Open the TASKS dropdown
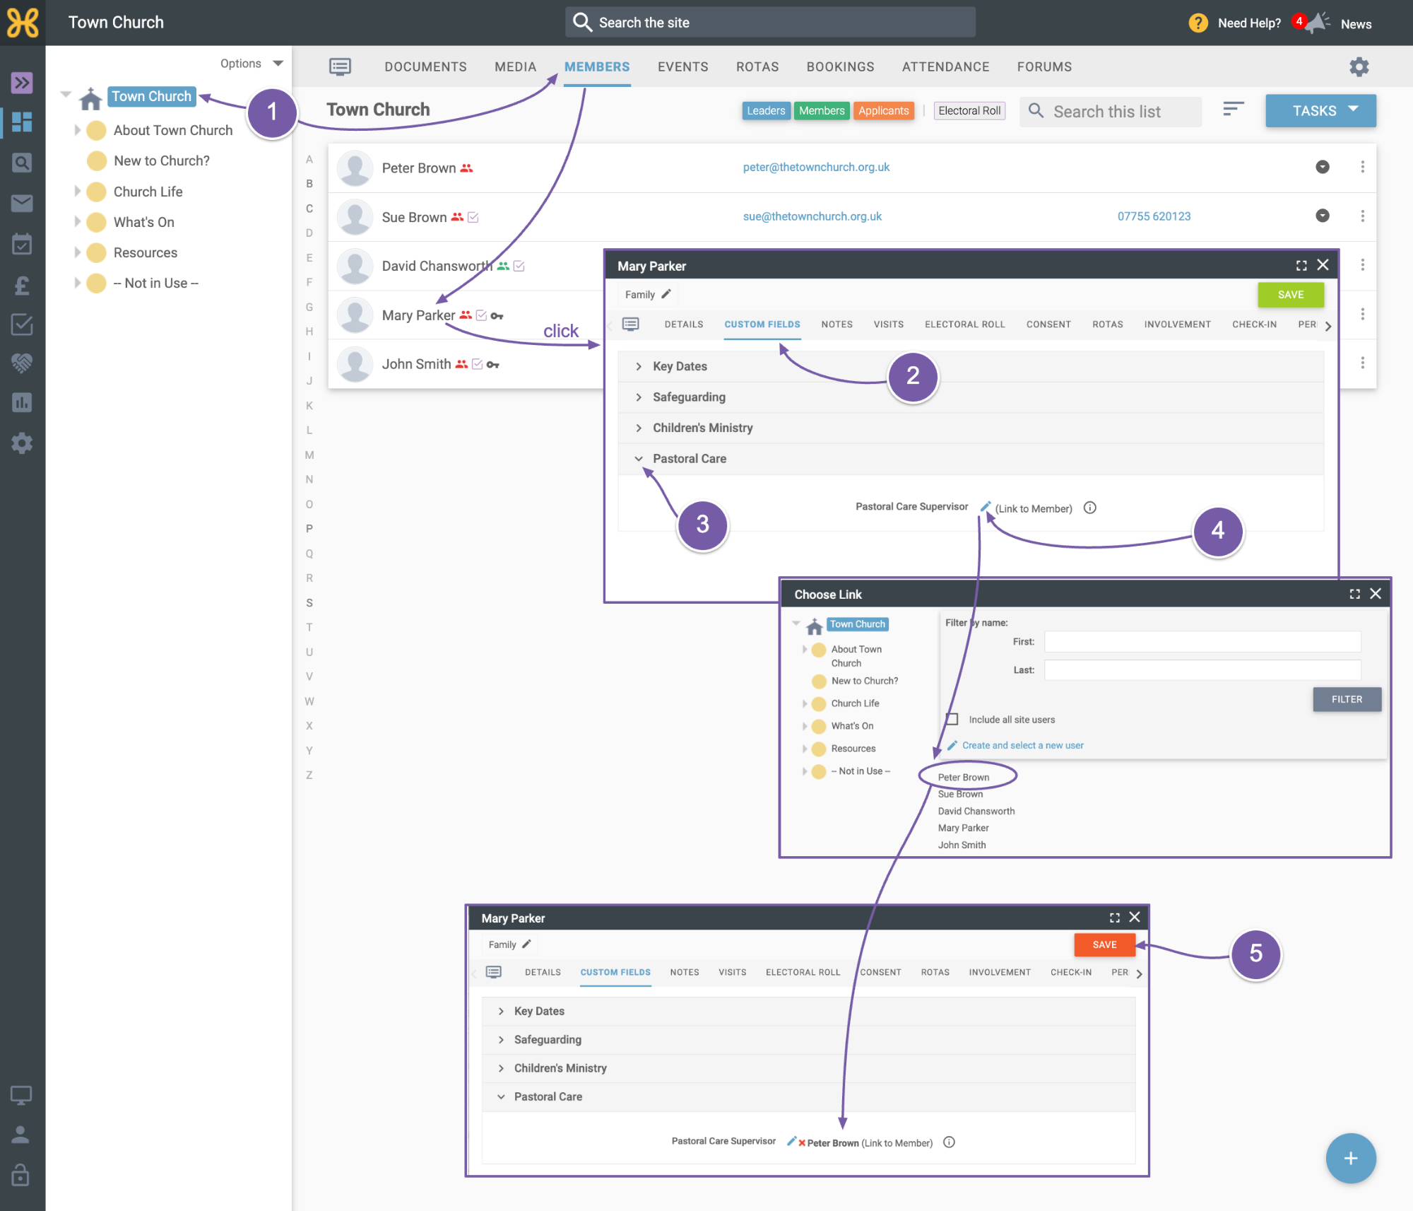The height and width of the screenshot is (1211, 1413). tap(1320, 111)
